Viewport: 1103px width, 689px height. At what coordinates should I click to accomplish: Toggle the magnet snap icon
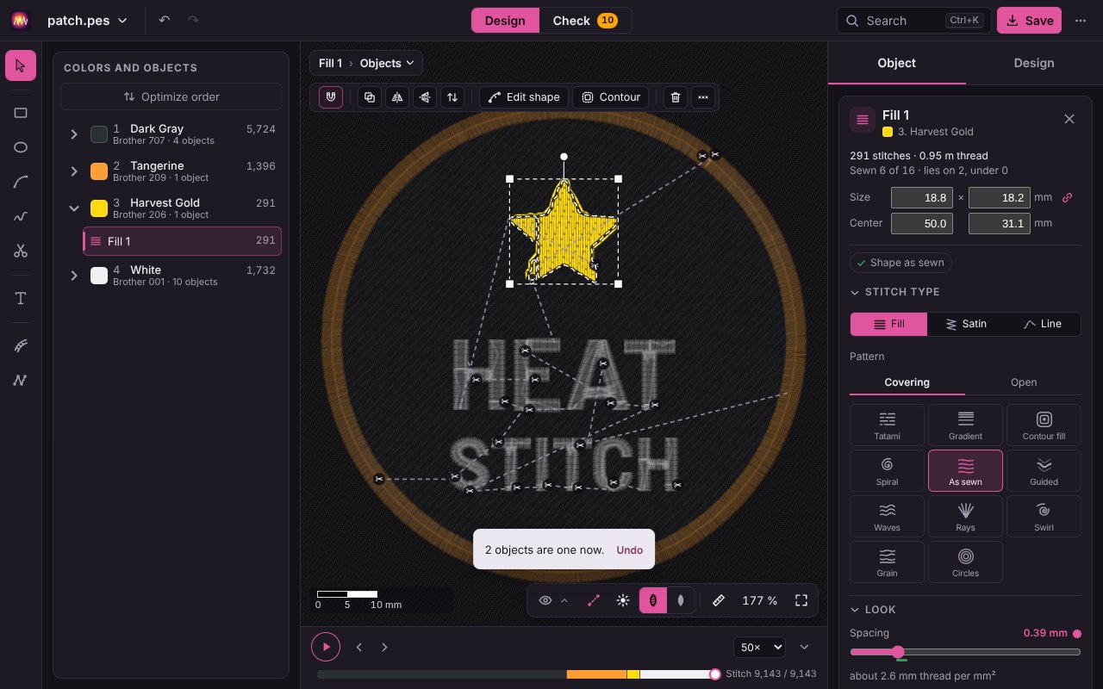click(x=331, y=97)
